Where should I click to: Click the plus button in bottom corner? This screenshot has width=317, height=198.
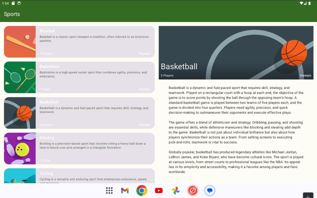pyautogui.click(x=308, y=196)
